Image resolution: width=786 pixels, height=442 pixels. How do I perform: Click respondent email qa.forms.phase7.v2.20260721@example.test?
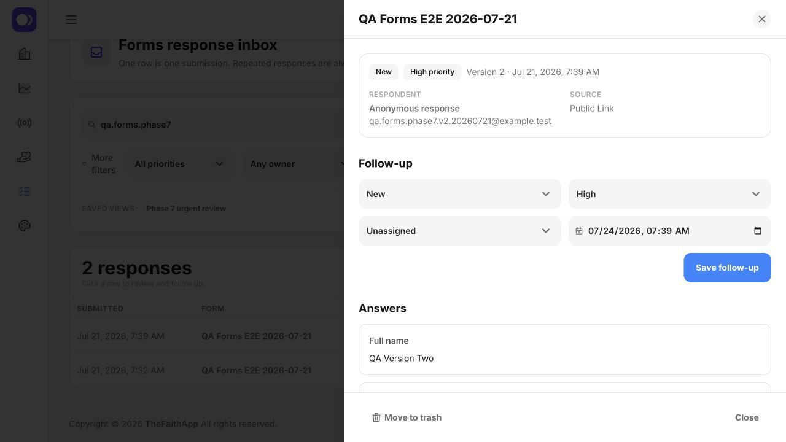(460, 121)
